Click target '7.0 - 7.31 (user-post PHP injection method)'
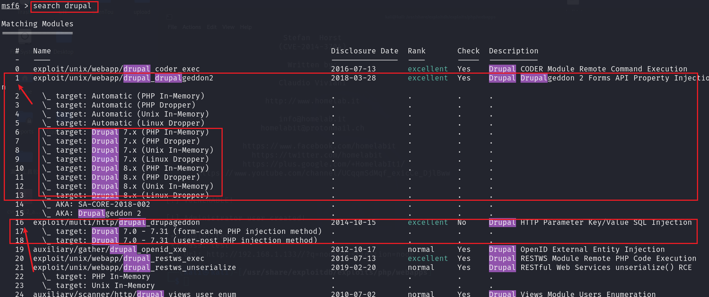Image resolution: width=709 pixels, height=297 pixels. coord(180,240)
